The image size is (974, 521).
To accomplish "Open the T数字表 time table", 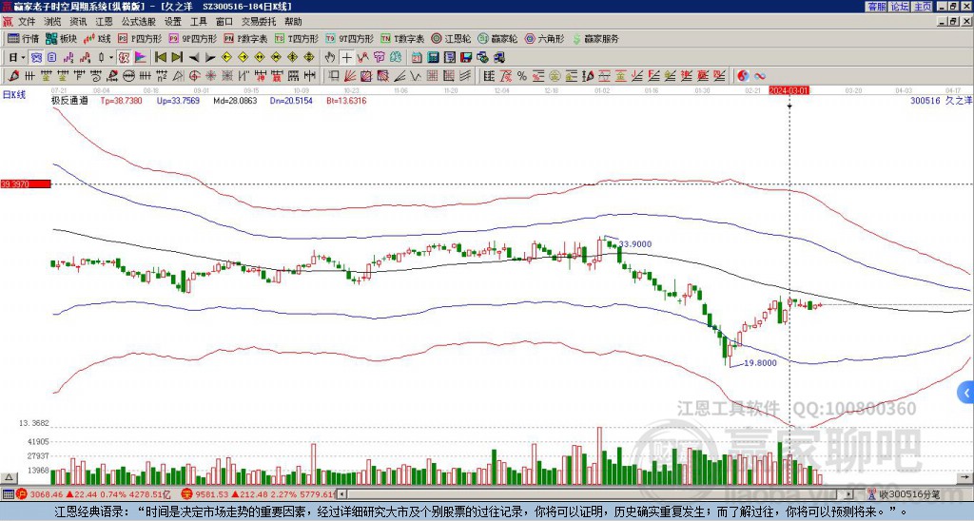I will (x=402, y=38).
